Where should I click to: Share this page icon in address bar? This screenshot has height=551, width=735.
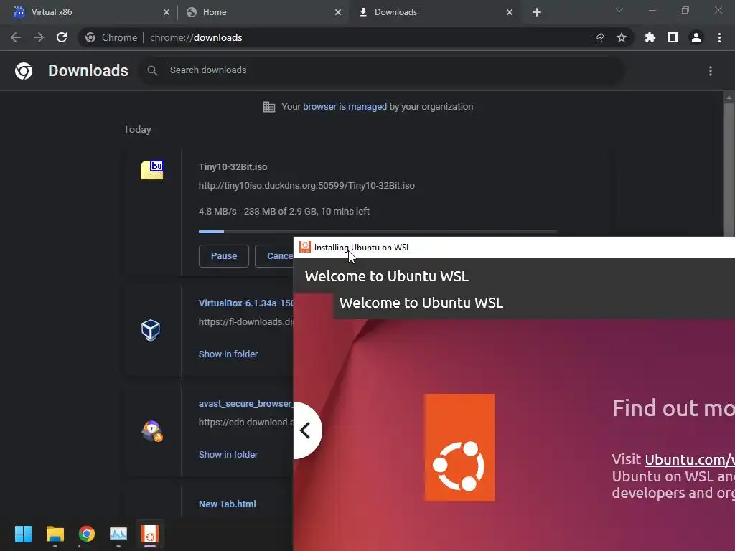tap(599, 37)
